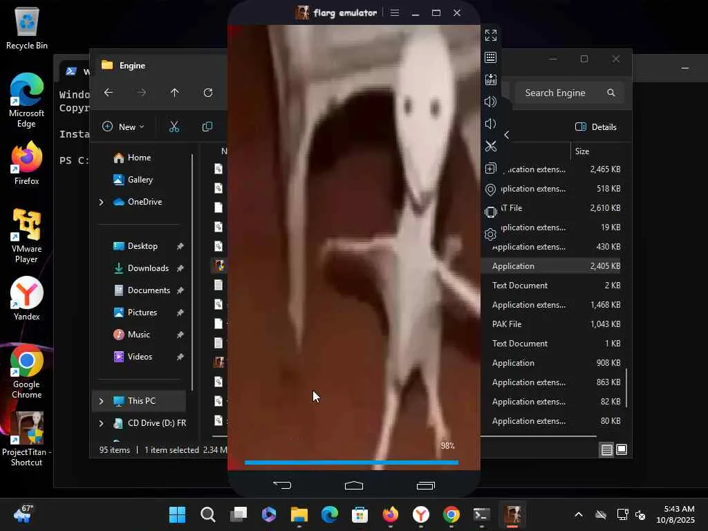
Task: Click the Cut scissors icon in Explorer
Action: coord(174,127)
